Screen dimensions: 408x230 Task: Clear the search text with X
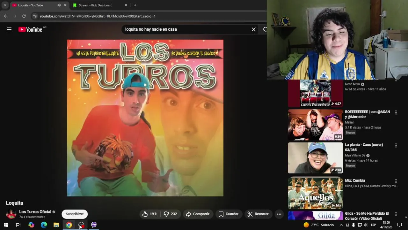[254, 29]
